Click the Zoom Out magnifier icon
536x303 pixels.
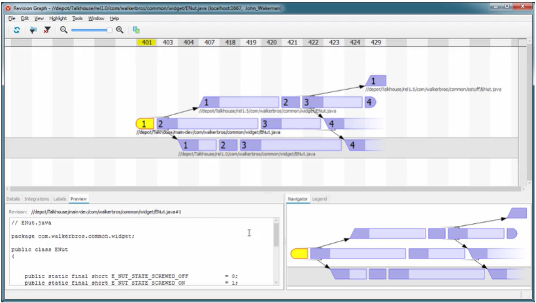tap(64, 30)
